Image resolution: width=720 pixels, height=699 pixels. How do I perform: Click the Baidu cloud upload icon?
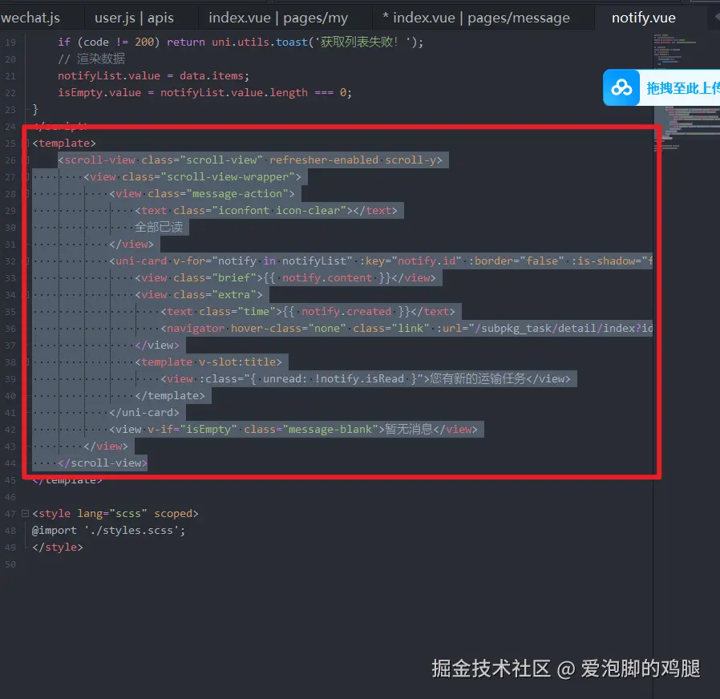(621, 87)
